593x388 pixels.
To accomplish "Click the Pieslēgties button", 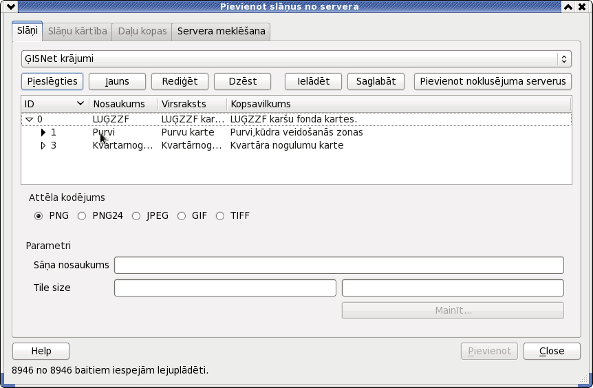I will 52,81.
